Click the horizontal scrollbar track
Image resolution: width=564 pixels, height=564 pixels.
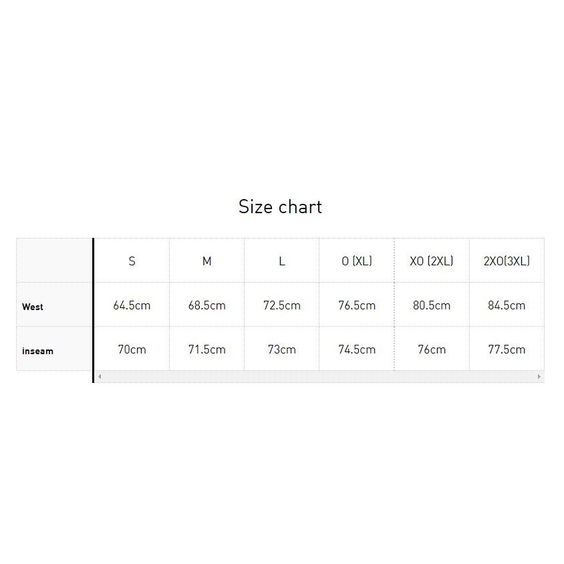pos(319,377)
